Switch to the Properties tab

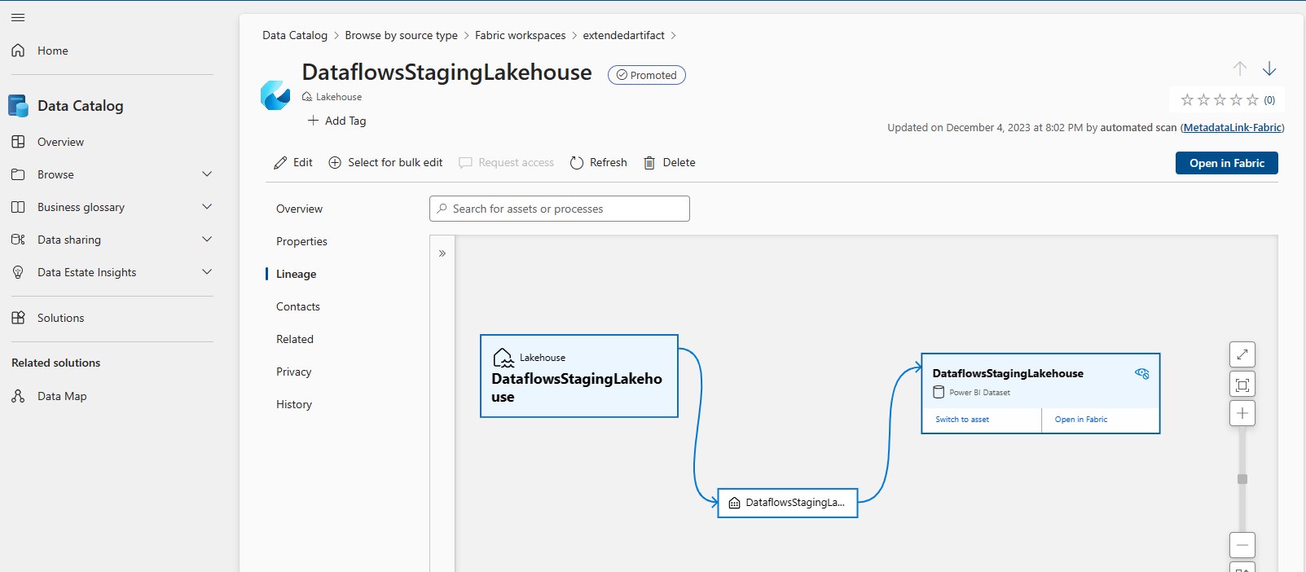click(301, 241)
